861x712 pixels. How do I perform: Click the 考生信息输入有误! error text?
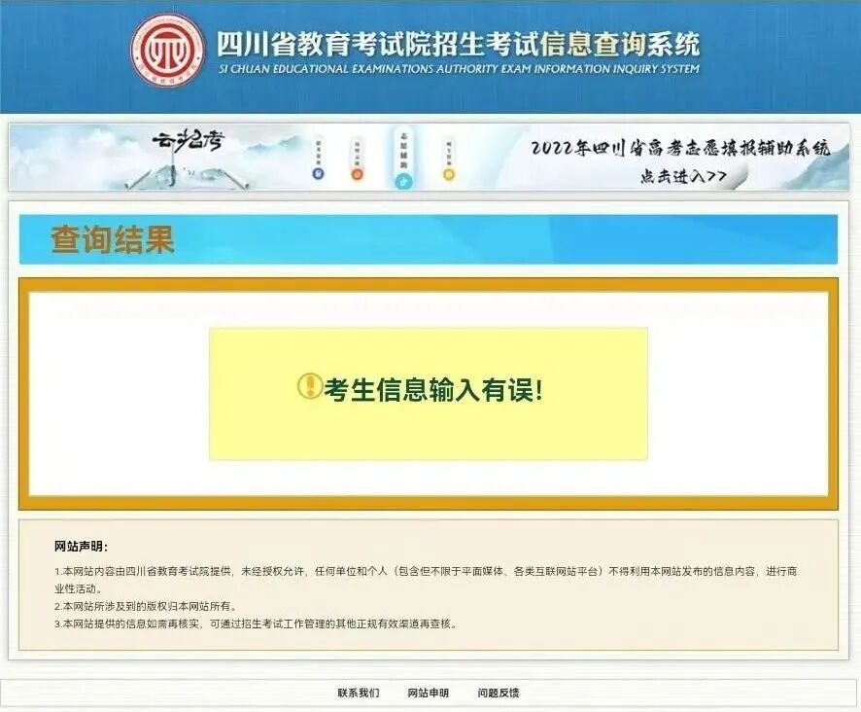[x=433, y=390]
